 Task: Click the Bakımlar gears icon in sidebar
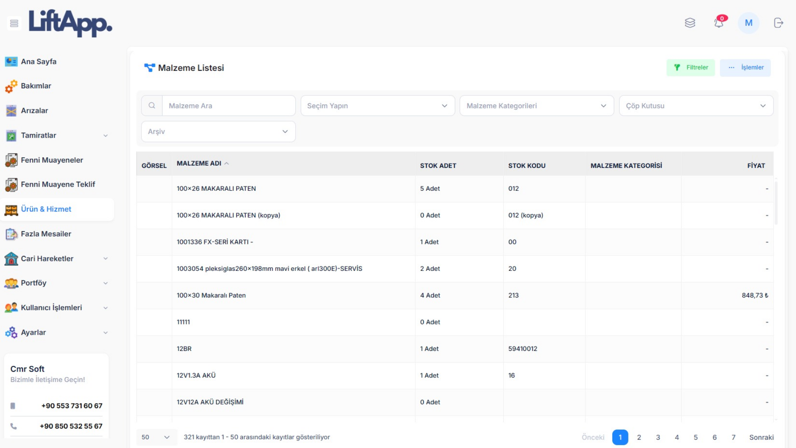point(11,86)
